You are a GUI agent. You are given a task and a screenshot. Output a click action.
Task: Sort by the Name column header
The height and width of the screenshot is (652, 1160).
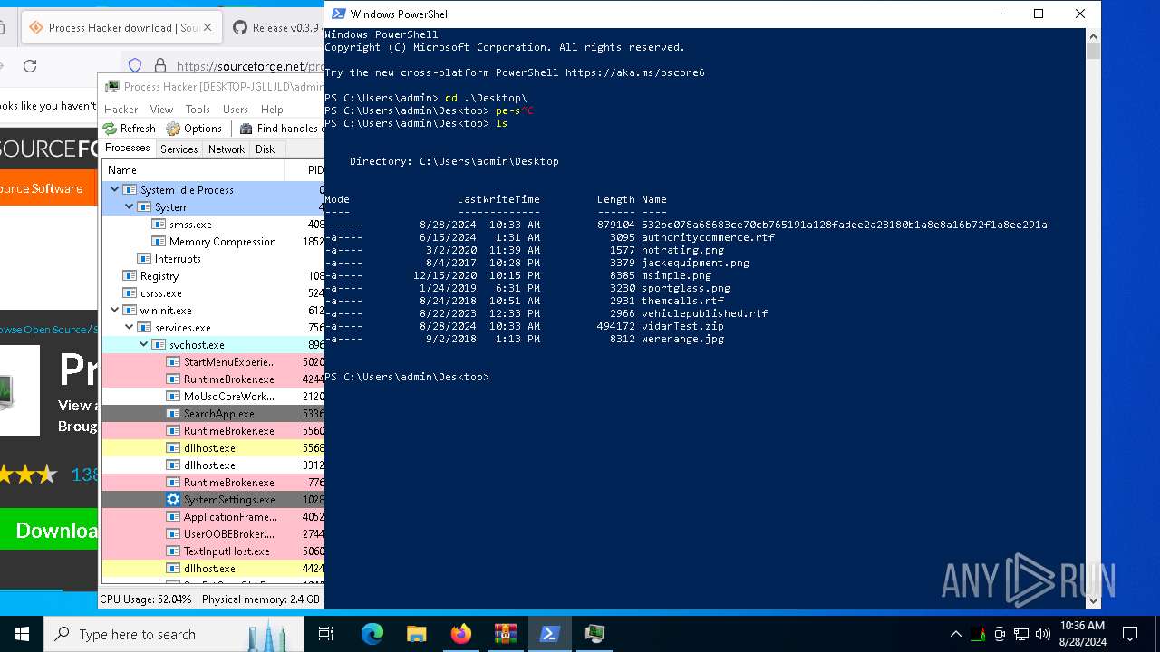(x=193, y=169)
